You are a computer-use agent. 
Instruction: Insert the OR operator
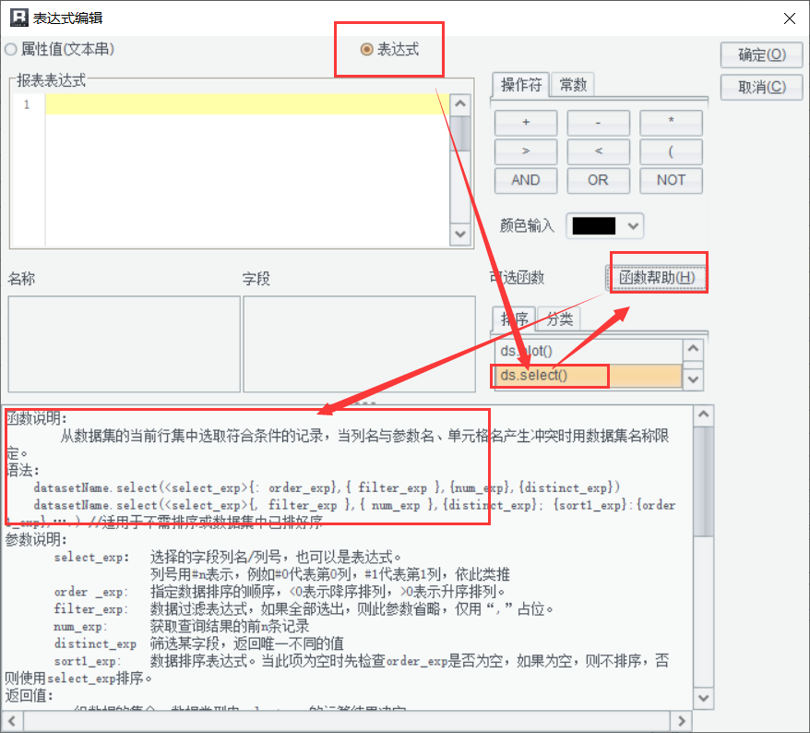pyautogui.click(x=598, y=180)
